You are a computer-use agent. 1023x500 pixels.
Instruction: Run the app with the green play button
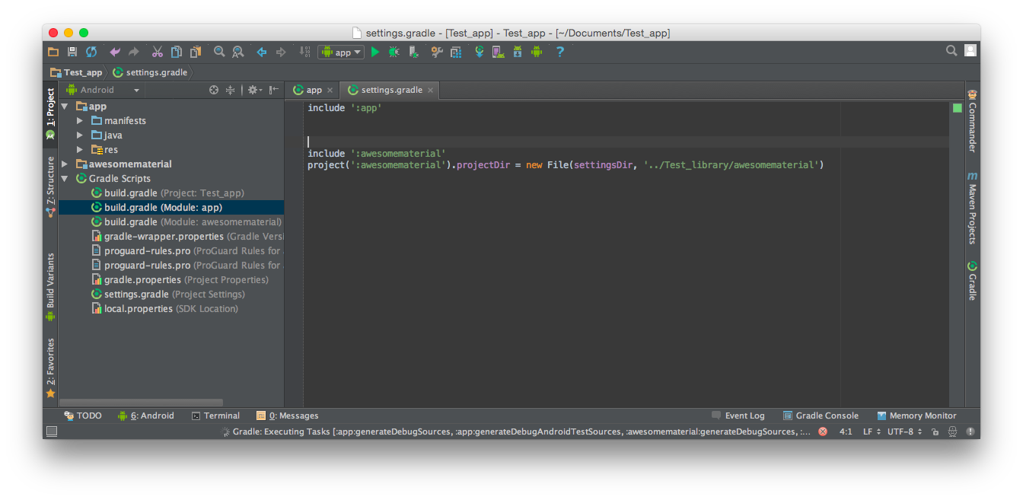(x=374, y=52)
